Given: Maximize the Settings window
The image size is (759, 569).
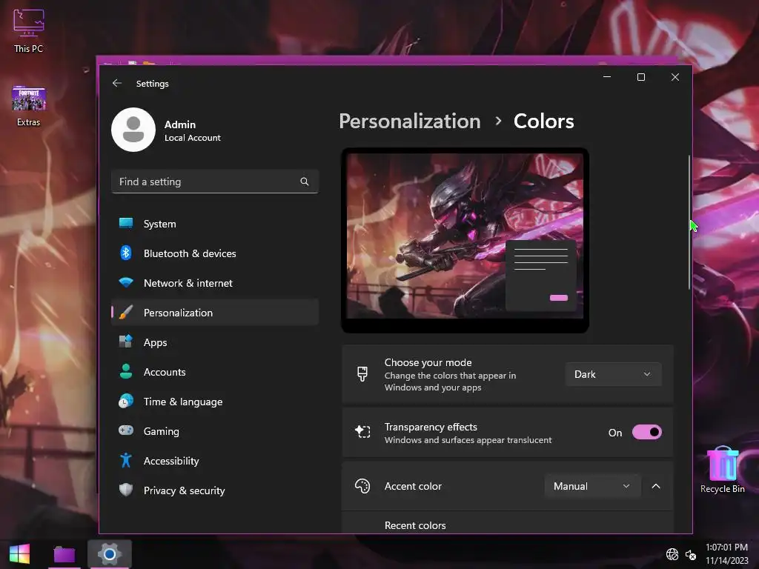Looking at the screenshot, I should click(641, 77).
